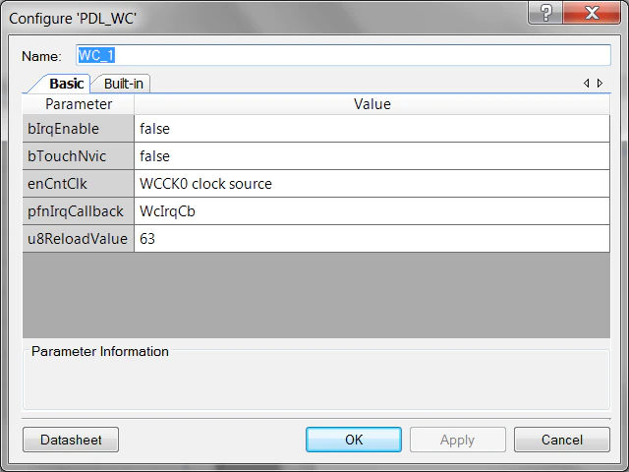Edit the pfnIrqCallback WcIrqCb value
The height and width of the screenshot is (472, 629).
372,211
